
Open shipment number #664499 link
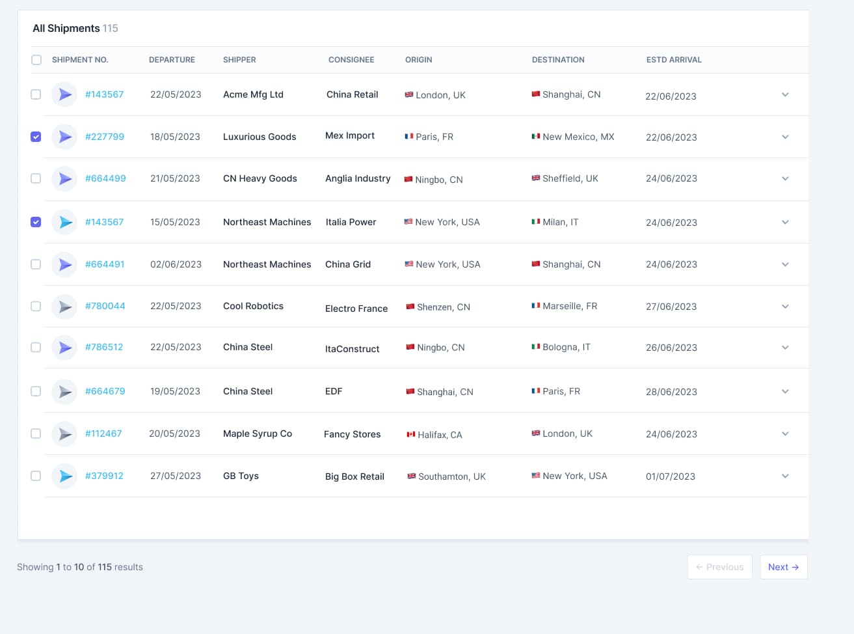[x=105, y=178]
